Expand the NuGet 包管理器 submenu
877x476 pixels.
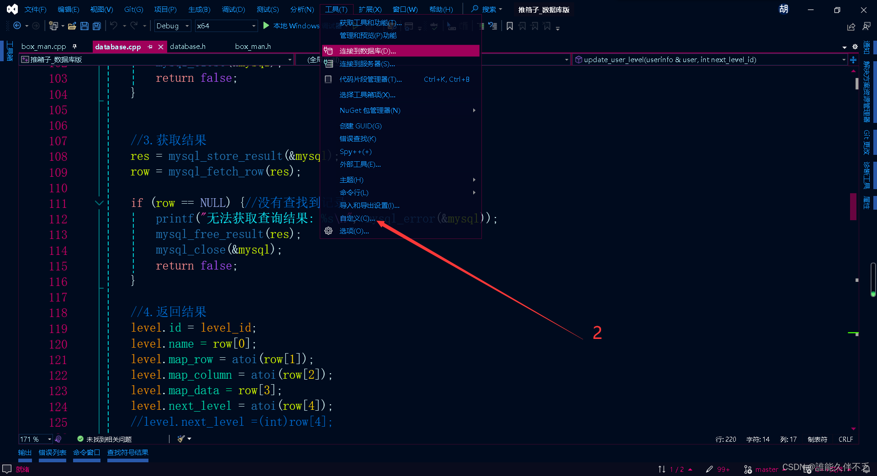[402, 111]
